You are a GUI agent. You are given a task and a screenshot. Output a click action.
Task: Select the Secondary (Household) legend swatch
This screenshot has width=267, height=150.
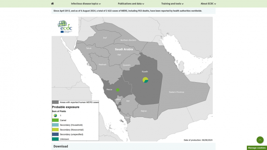tap(55, 125)
